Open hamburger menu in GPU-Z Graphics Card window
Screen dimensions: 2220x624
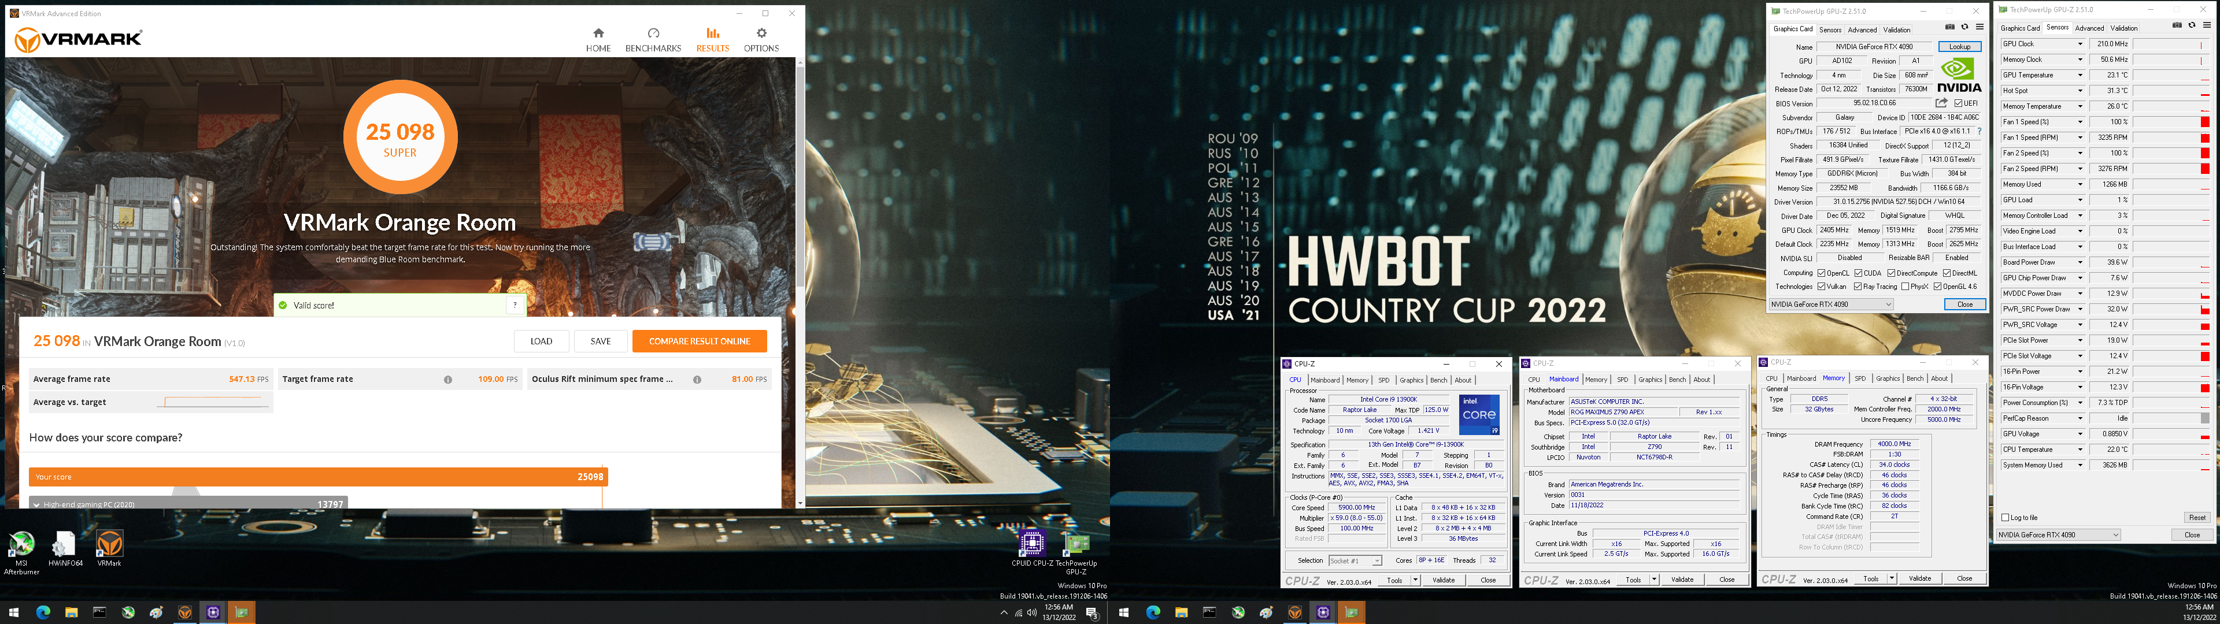point(1979,27)
